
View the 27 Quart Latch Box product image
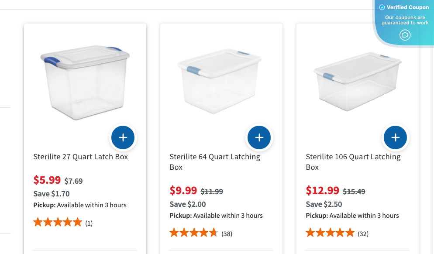85,81
